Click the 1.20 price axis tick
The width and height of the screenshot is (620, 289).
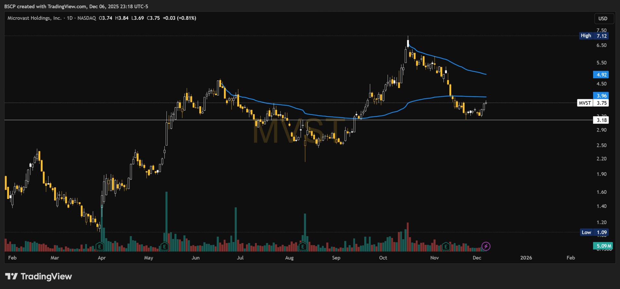(602, 222)
